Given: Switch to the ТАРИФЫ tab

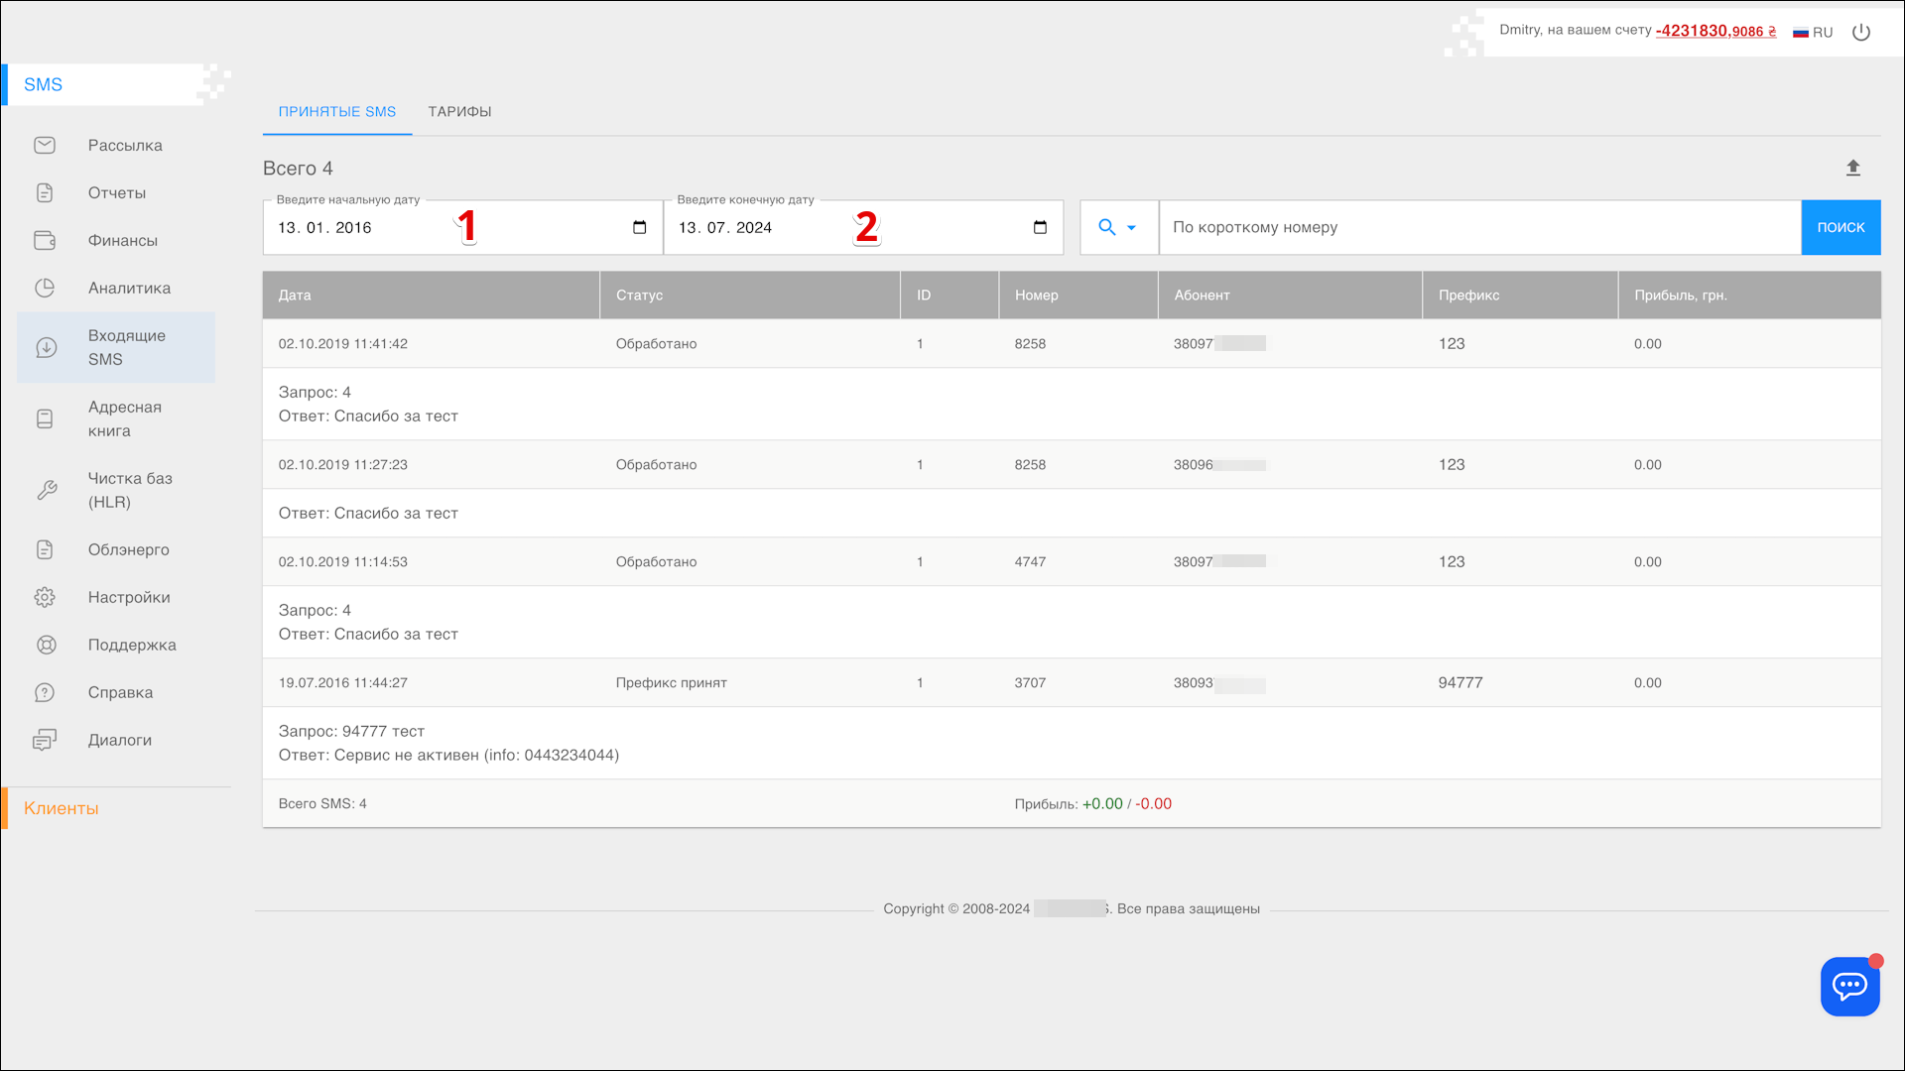Looking at the screenshot, I should 459,111.
